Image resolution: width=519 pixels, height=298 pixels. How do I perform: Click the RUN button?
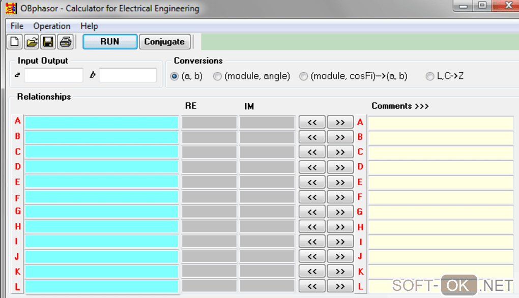click(x=110, y=42)
